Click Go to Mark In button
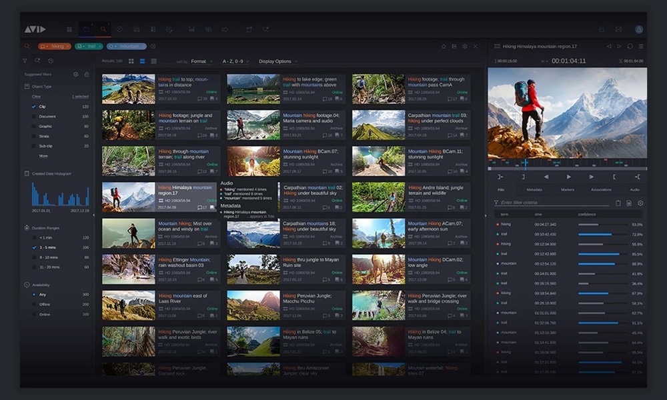667x400 pixels. click(500, 177)
